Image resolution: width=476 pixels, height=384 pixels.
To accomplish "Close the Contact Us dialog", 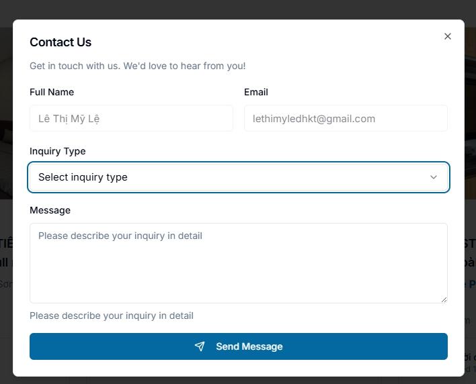I will (448, 36).
